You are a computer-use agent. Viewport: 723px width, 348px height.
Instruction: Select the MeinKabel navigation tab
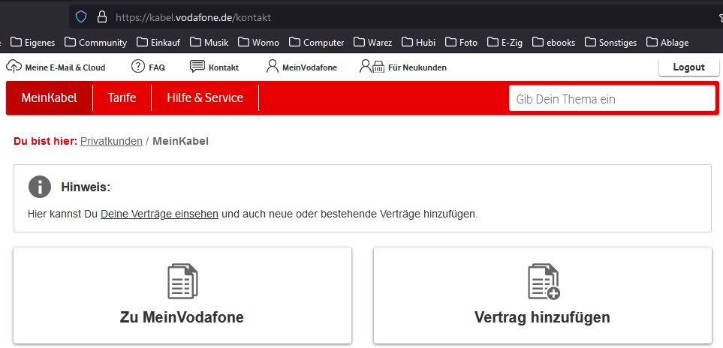[50, 97]
